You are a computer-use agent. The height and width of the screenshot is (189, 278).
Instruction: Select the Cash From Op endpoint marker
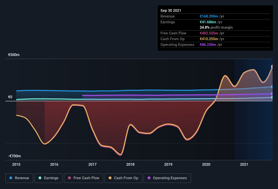coord(272,66)
